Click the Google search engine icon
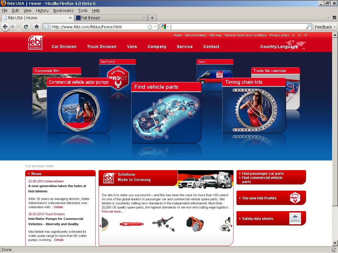The width and height of the screenshot is (338, 253). 164,27
